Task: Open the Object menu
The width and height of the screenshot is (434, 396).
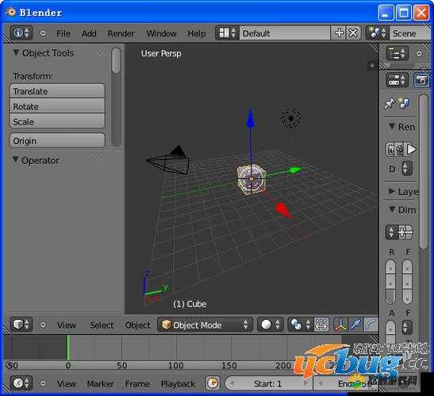Action: click(x=138, y=326)
